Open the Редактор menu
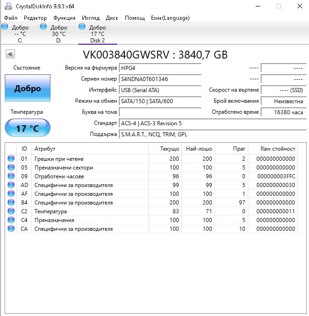Viewport: 309px width, 316px height. click(35, 18)
